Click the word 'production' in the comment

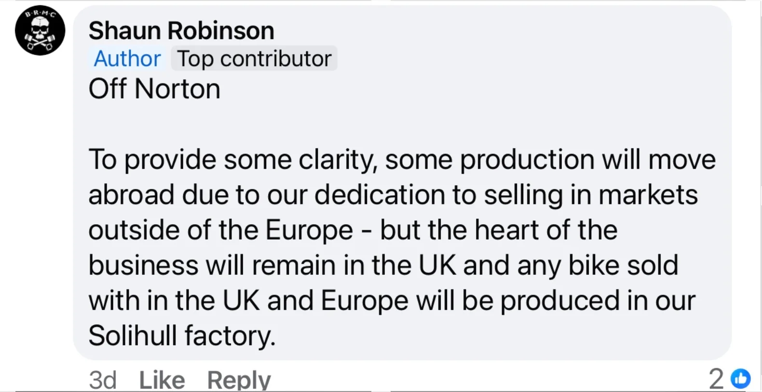(x=527, y=160)
